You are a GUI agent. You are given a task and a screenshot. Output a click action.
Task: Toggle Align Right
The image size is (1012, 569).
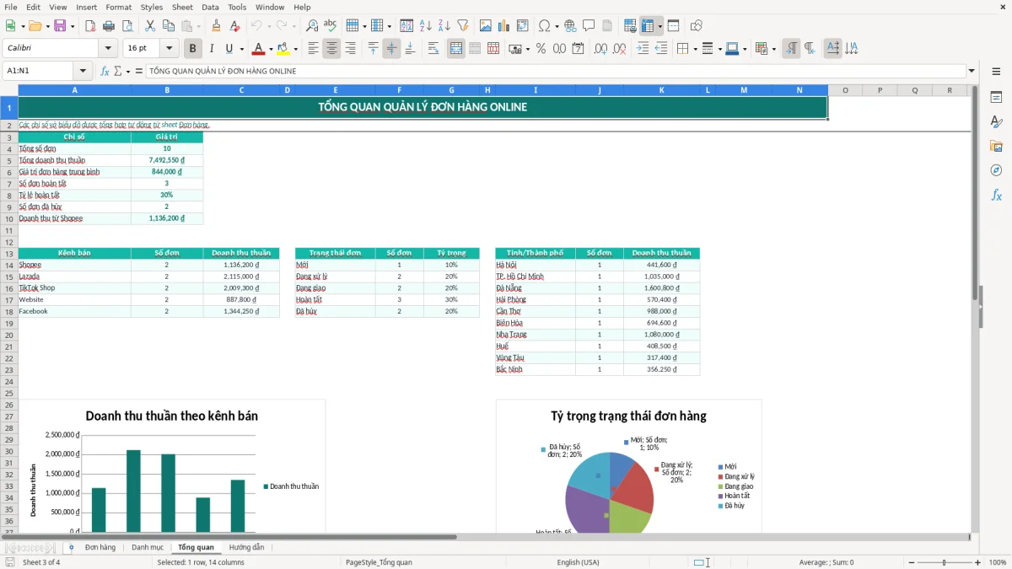click(x=350, y=49)
